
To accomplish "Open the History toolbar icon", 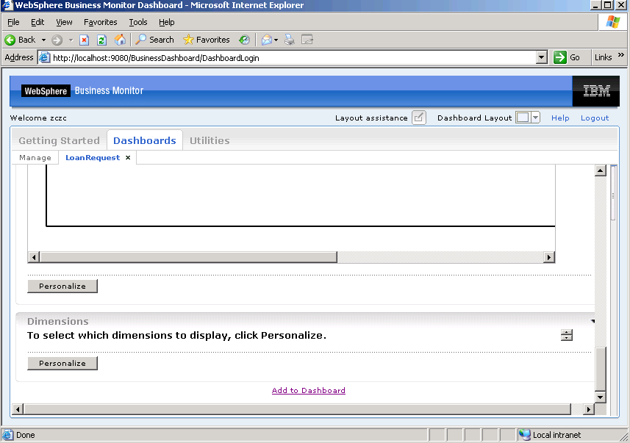I will pos(244,40).
